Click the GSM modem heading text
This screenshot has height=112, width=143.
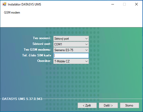click(x=12, y=13)
